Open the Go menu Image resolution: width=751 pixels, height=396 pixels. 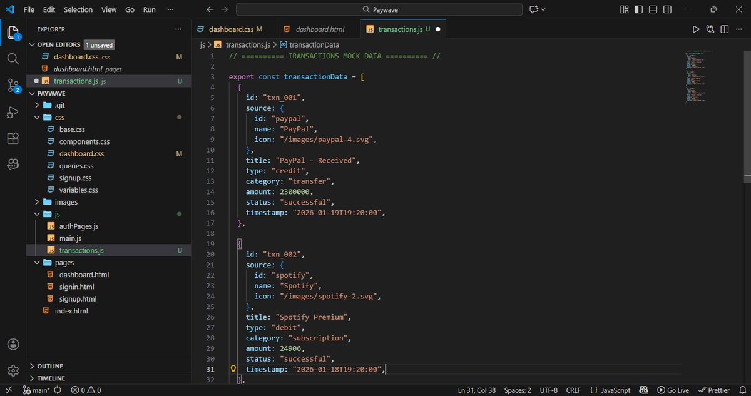click(130, 9)
